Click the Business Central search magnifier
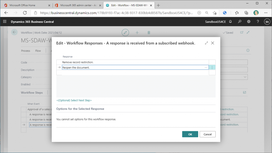The width and height of the screenshot is (272, 153). (x=240, y=22)
